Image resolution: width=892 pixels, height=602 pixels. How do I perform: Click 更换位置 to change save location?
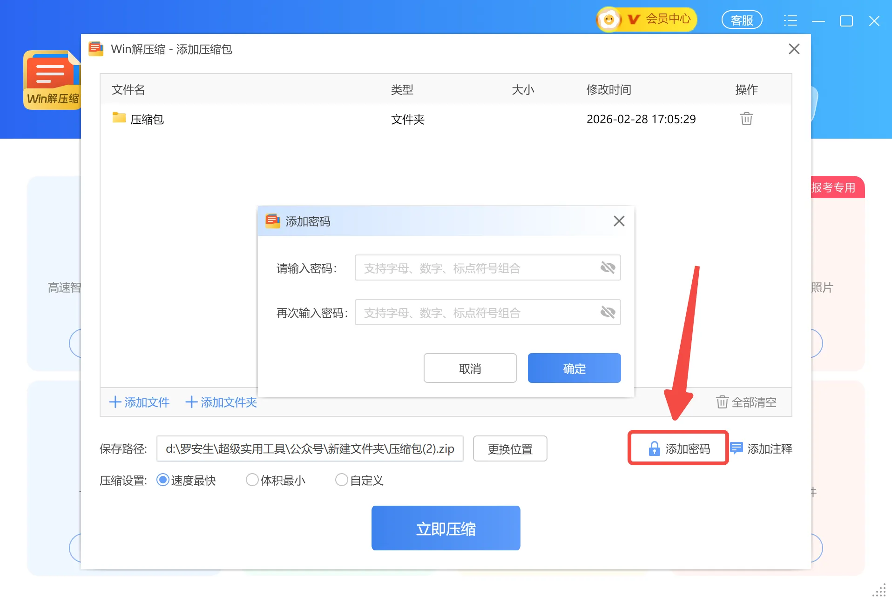pyautogui.click(x=510, y=448)
